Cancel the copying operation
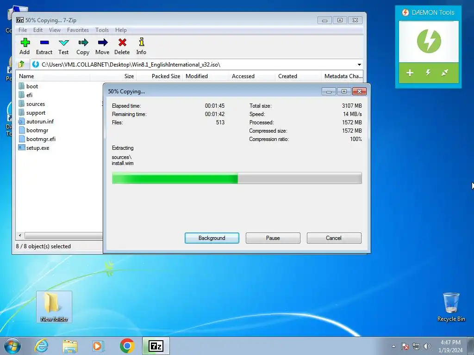The width and height of the screenshot is (474, 355). [334, 238]
